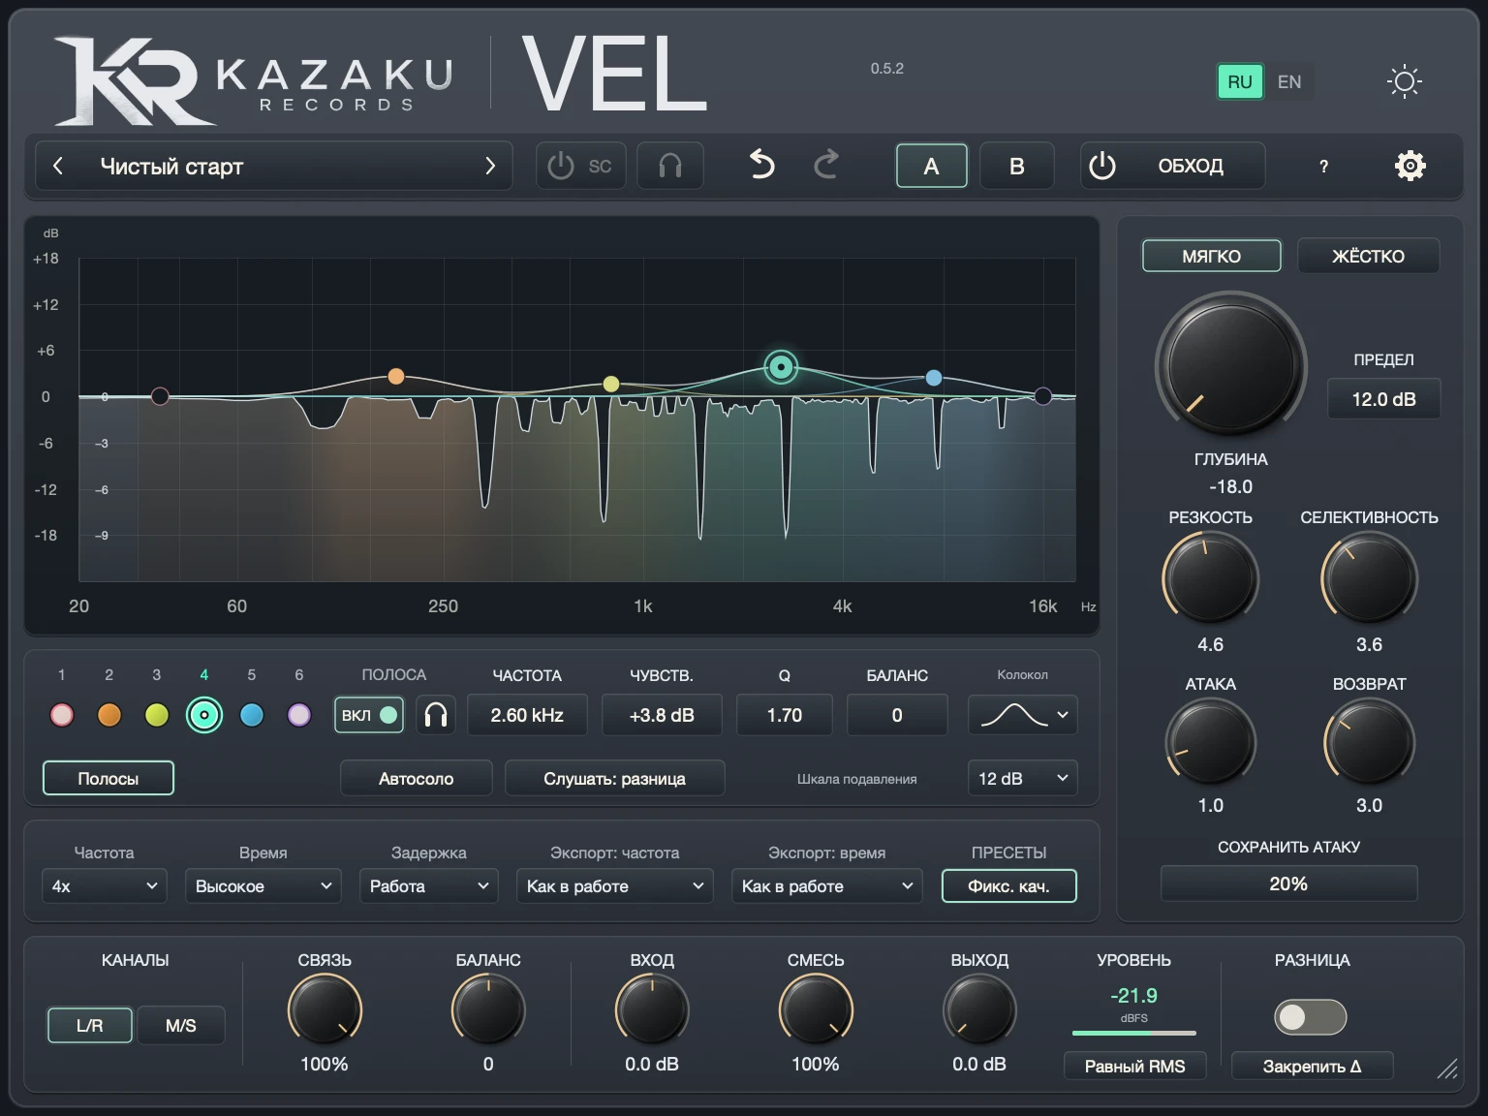Select the B state slot
Viewport: 1488px width, 1116px height.
click(1016, 166)
